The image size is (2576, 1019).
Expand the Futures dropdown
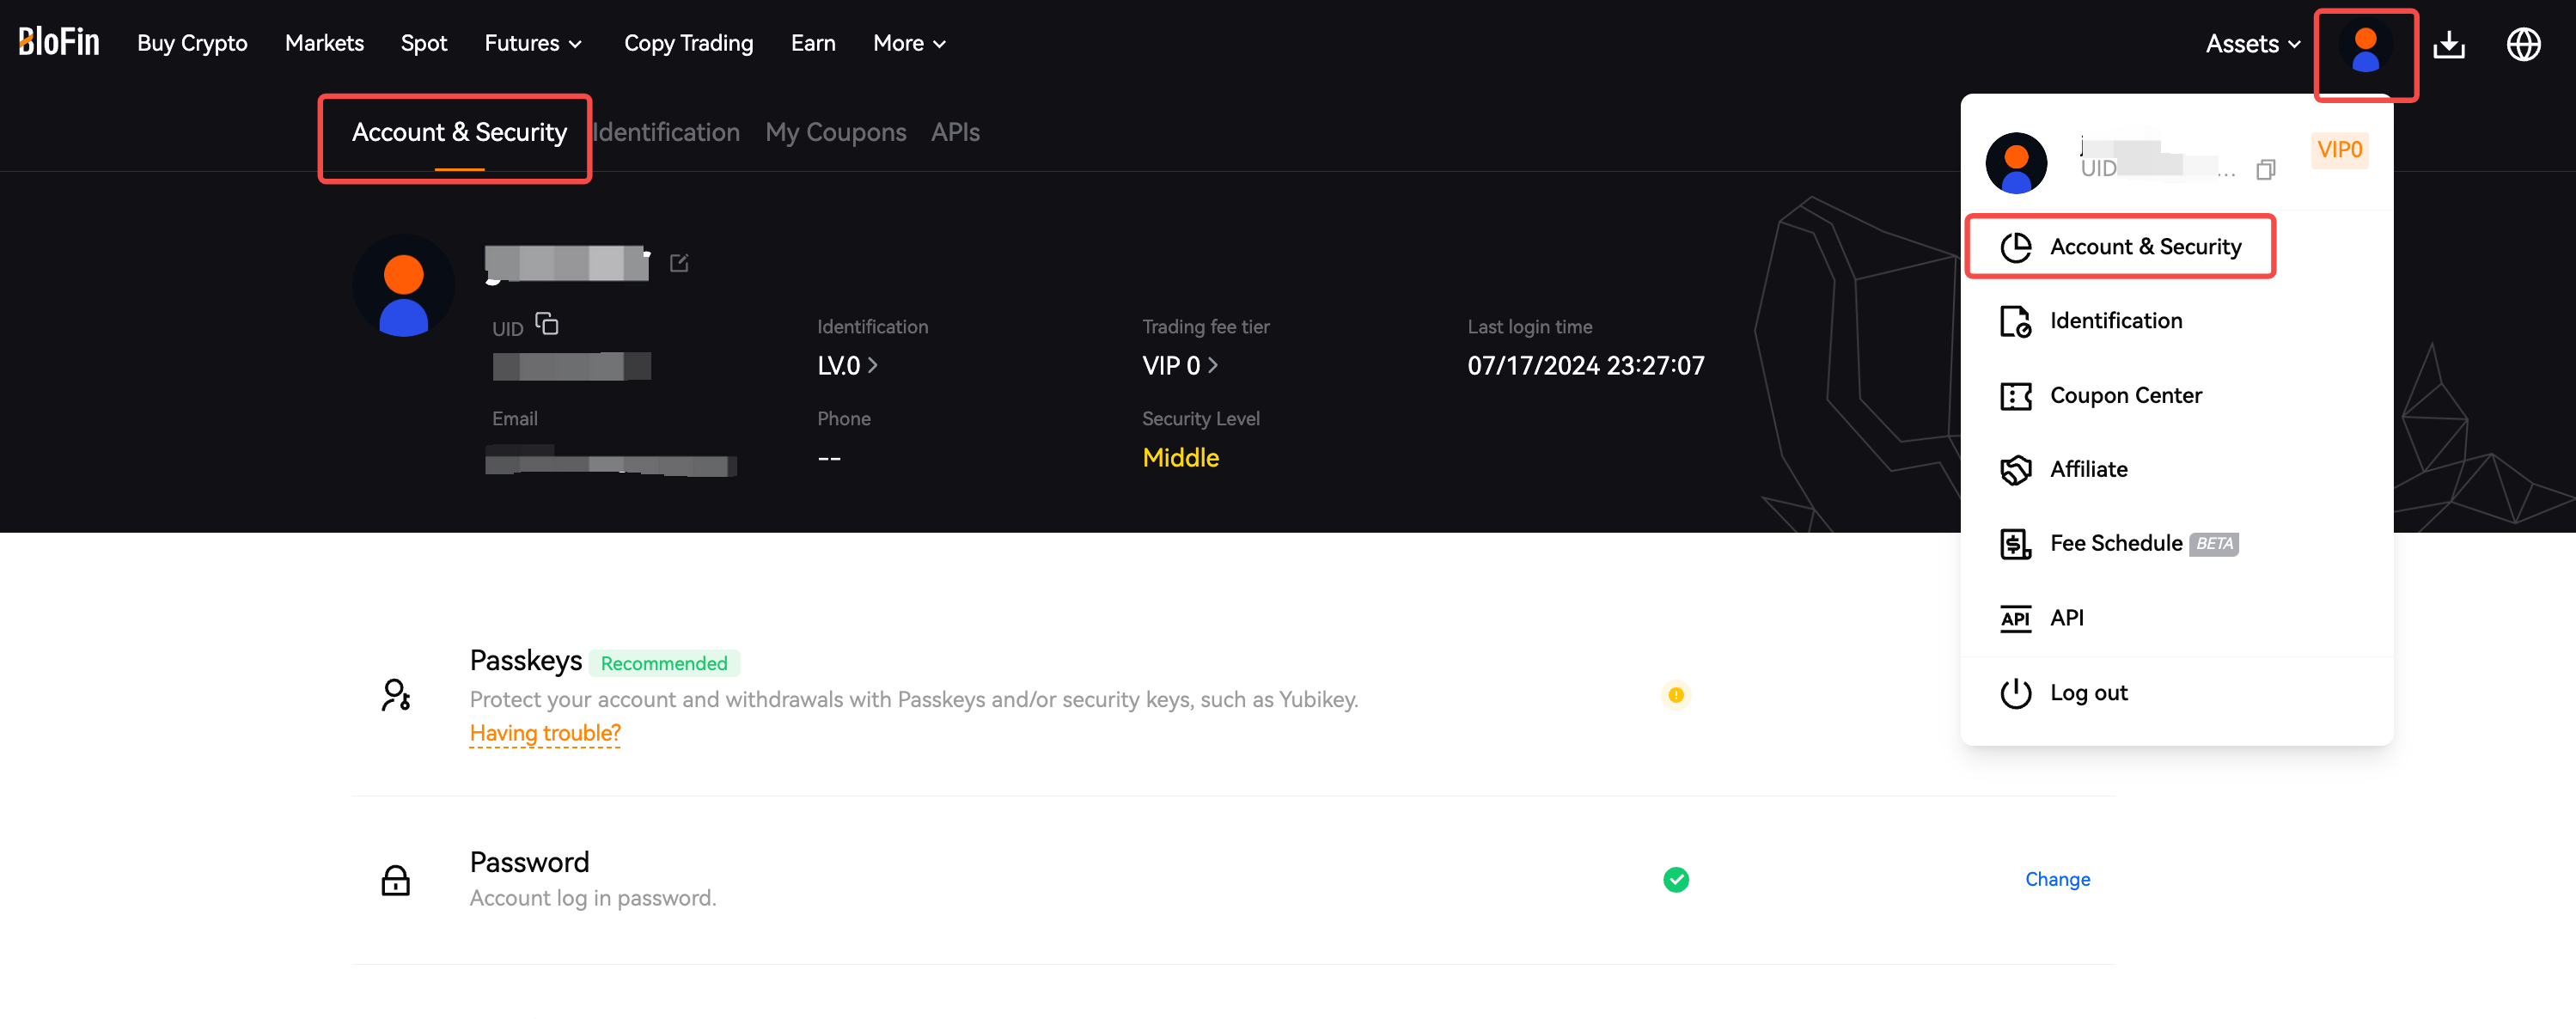tap(533, 43)
